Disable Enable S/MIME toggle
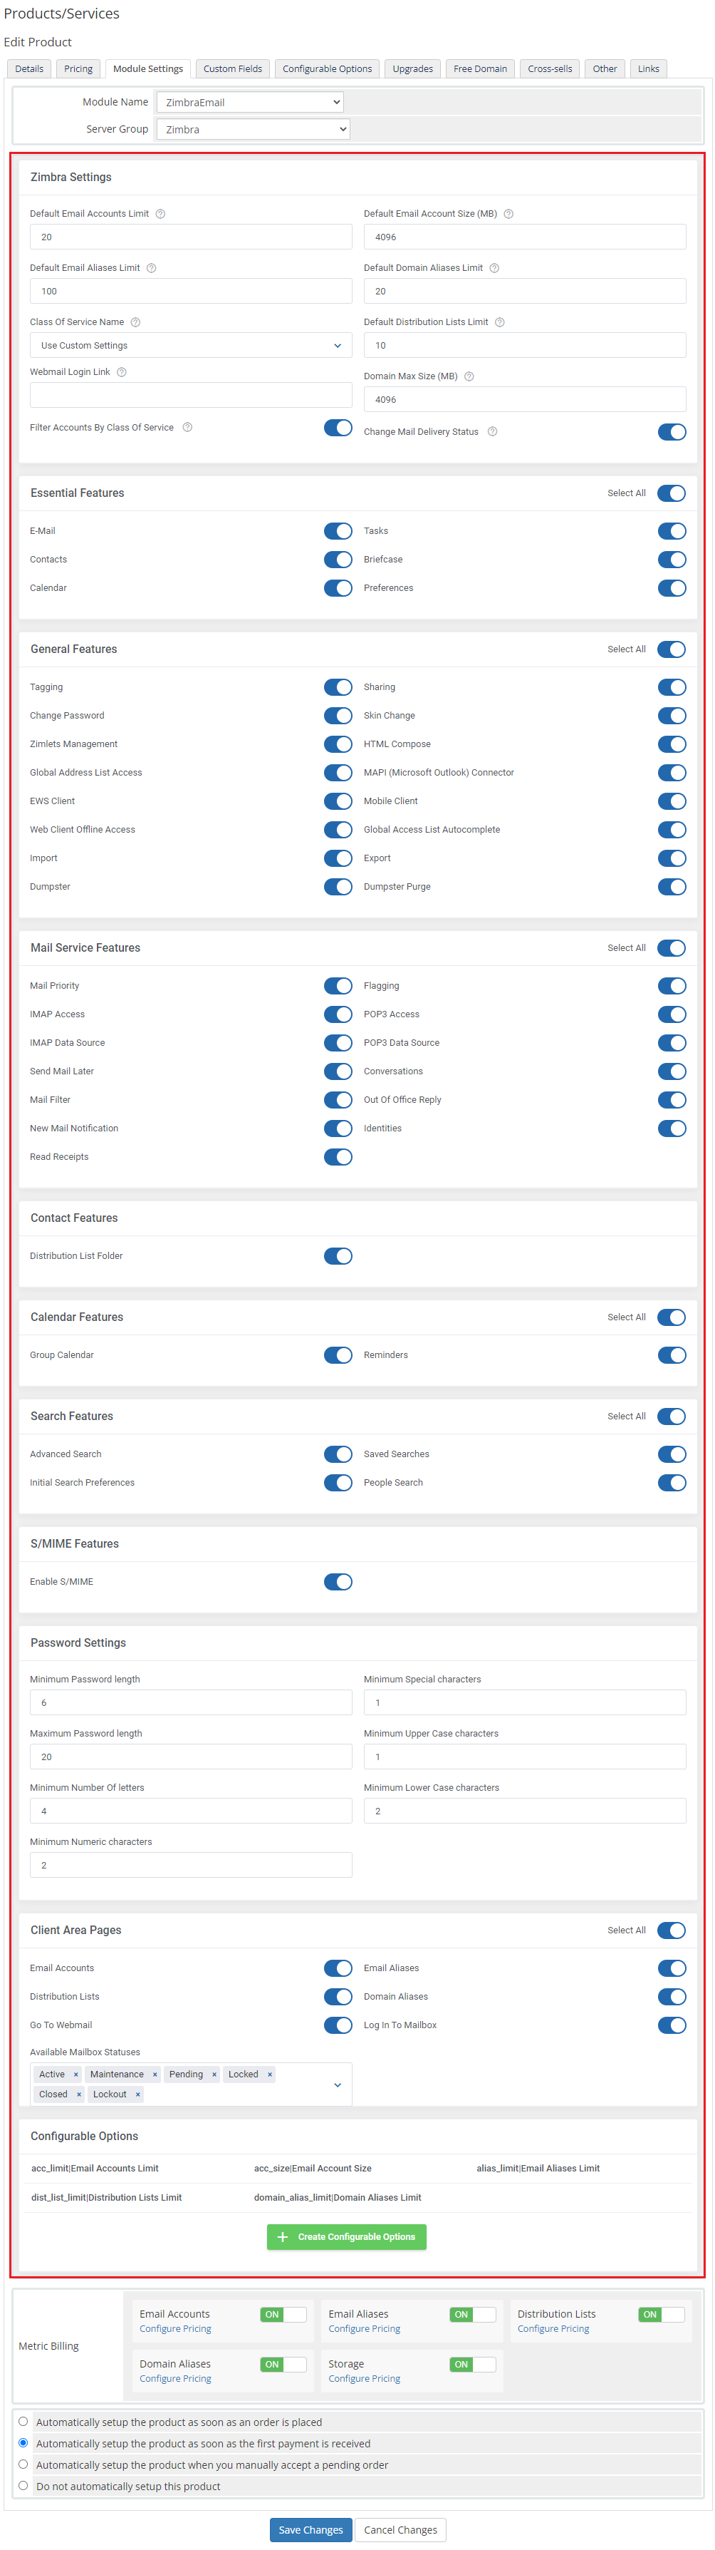The width and height of the screenshot is (715, 2550). coord(338,1581)
